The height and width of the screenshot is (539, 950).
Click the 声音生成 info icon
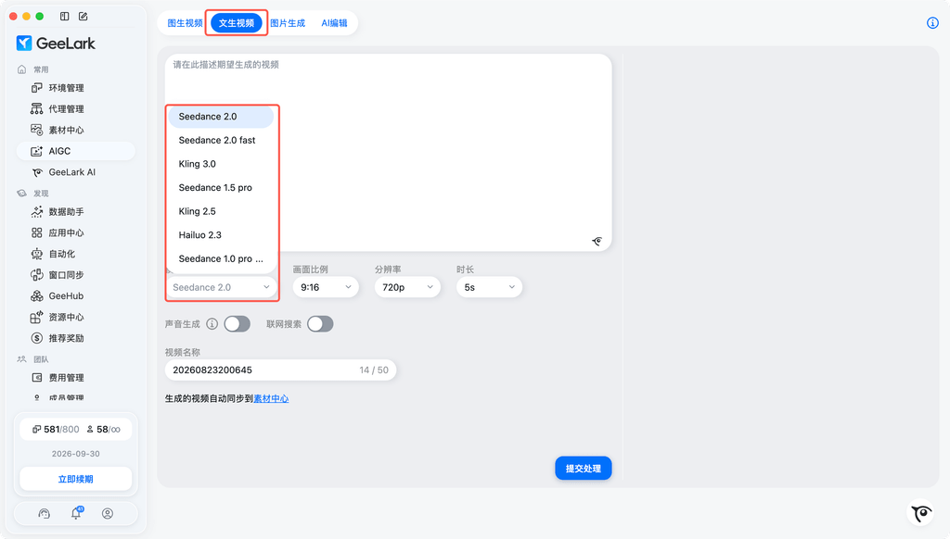point(212,323)
